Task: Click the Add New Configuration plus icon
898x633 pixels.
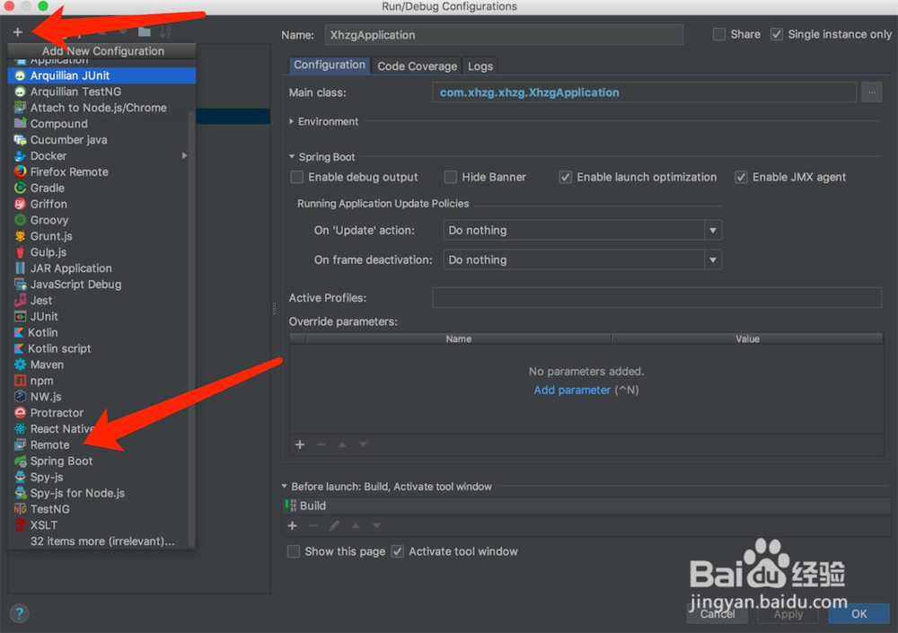Action: (18, 32)
